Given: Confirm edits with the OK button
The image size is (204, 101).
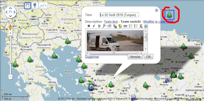Looking at the screenshot, I should tap(148, 57).
